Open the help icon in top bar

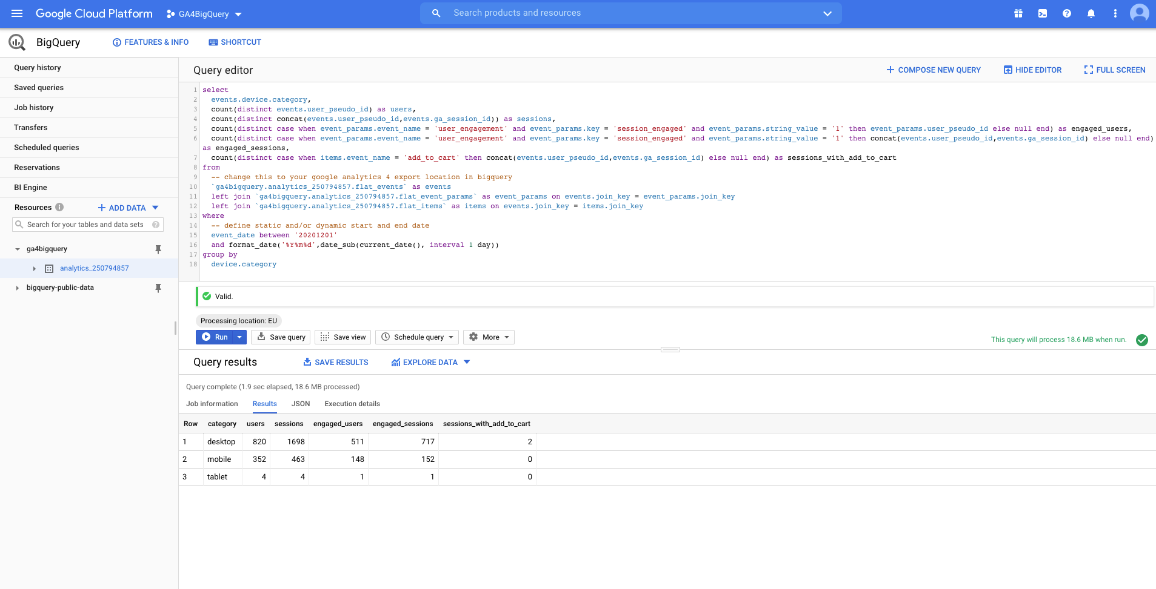pos(1066,13)
